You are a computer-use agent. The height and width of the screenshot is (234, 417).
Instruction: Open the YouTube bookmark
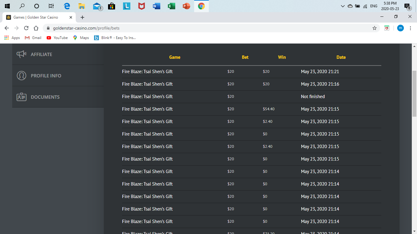coord(57,38)
